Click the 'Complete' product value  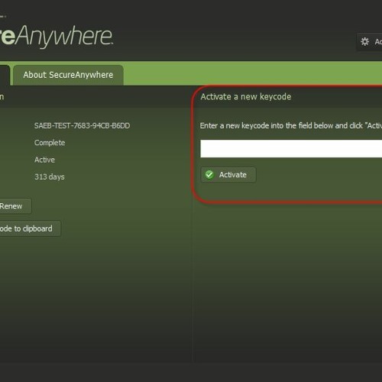[50, 143]
